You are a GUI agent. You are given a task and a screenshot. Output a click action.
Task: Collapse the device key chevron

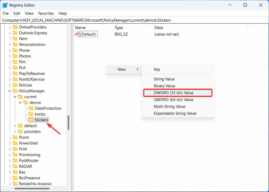click(x=20, y=103)
